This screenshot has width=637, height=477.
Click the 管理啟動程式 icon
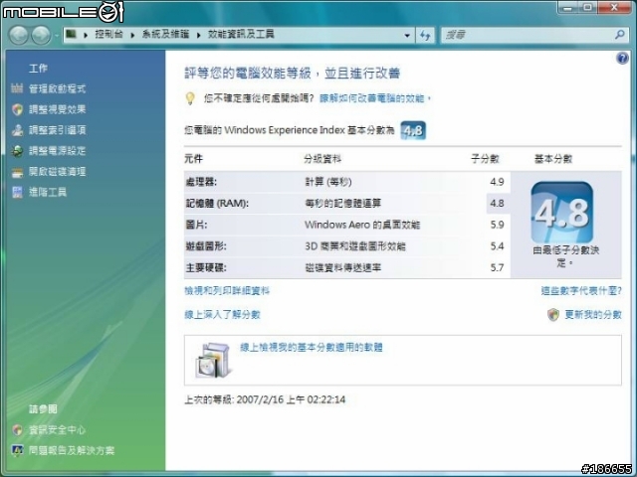(17, 88)
